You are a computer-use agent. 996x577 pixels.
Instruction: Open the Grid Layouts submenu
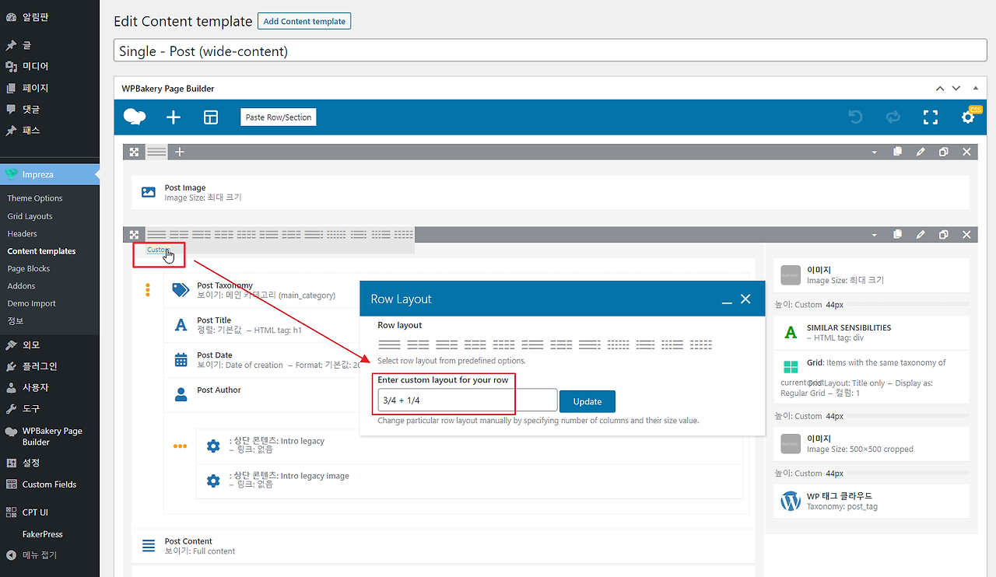tap(30, 216)
